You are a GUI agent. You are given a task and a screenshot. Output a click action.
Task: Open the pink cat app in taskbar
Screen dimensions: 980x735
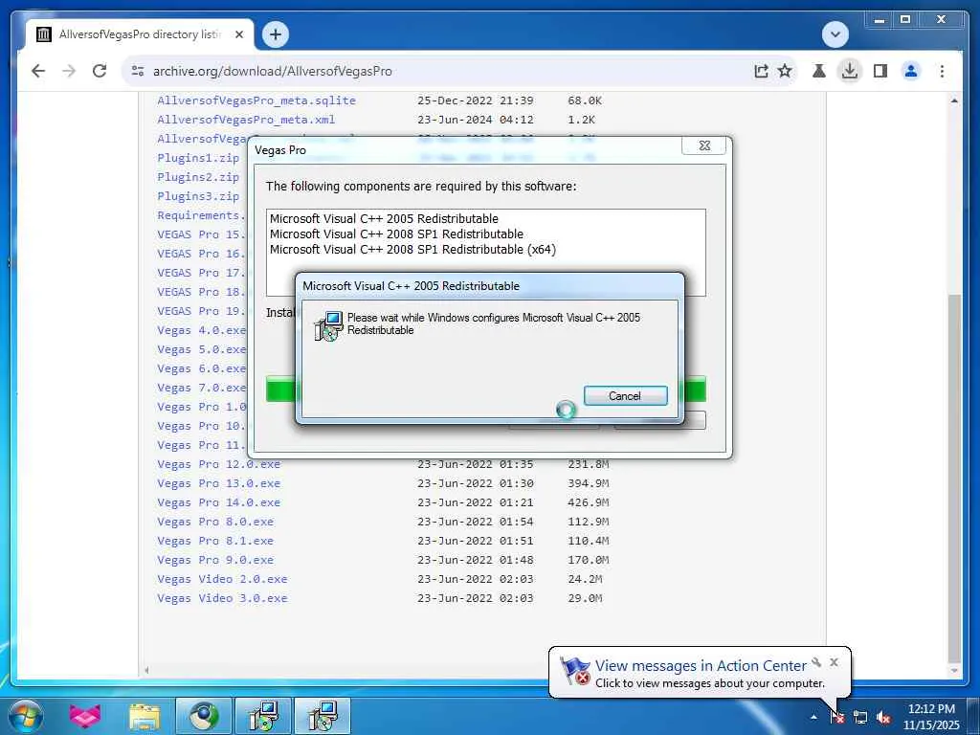coord(85,716)
